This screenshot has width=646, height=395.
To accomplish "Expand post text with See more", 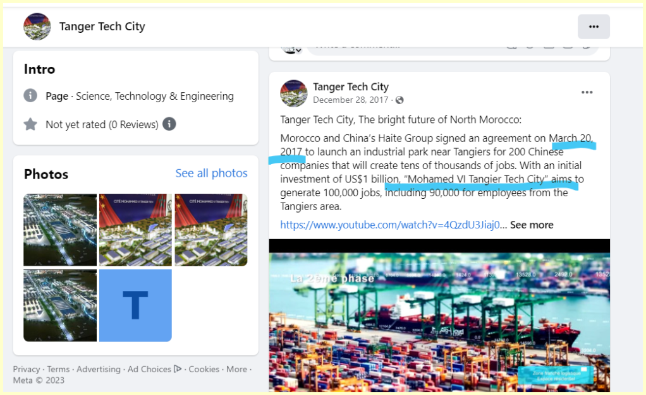I will point(531,225).
